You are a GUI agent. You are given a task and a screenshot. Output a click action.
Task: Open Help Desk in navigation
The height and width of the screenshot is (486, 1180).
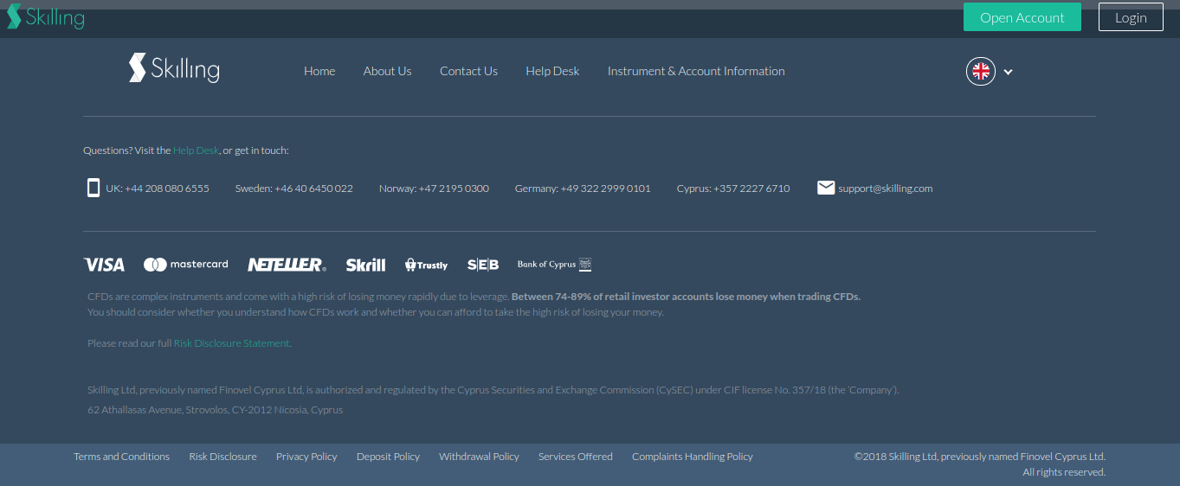552,71
